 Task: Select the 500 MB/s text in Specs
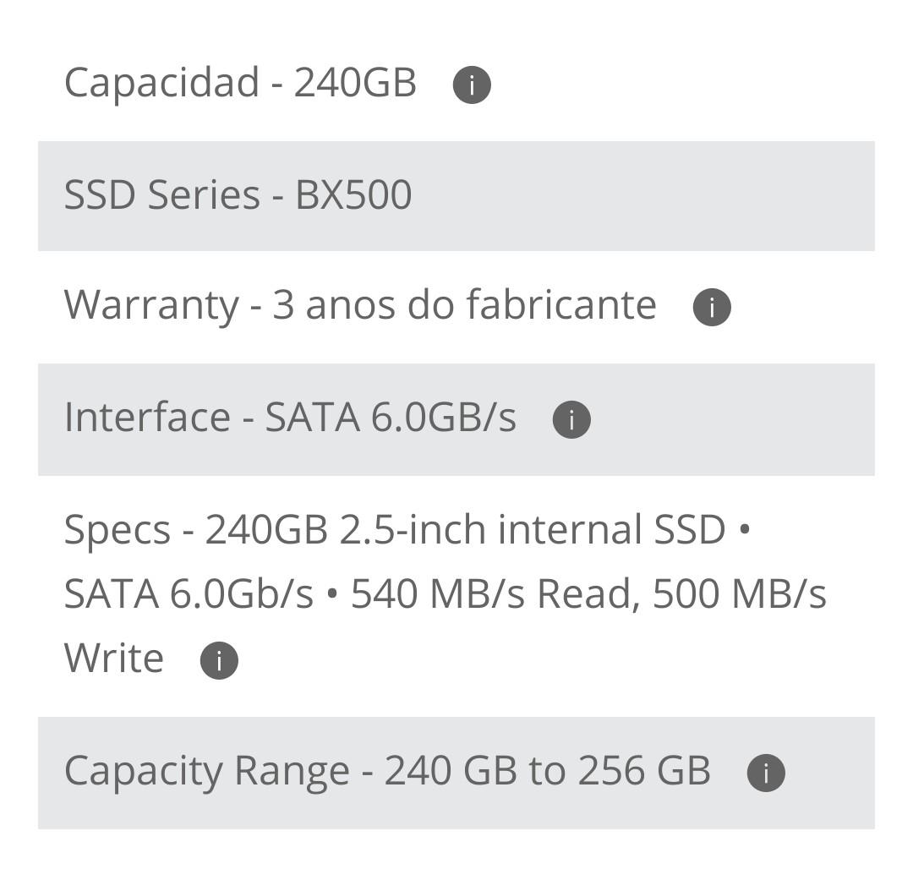740,594
